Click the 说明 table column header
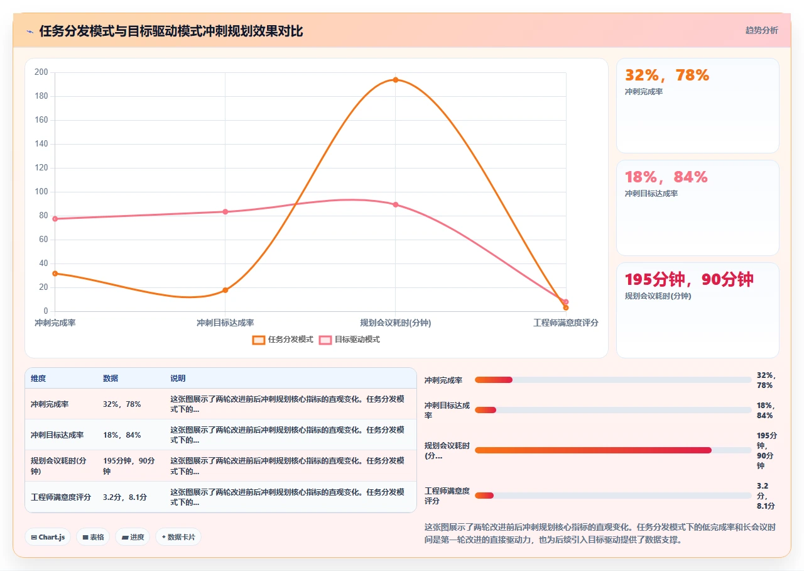Image resolution: width=804 pixels, height=571 pixels. [x=178, y=379]
